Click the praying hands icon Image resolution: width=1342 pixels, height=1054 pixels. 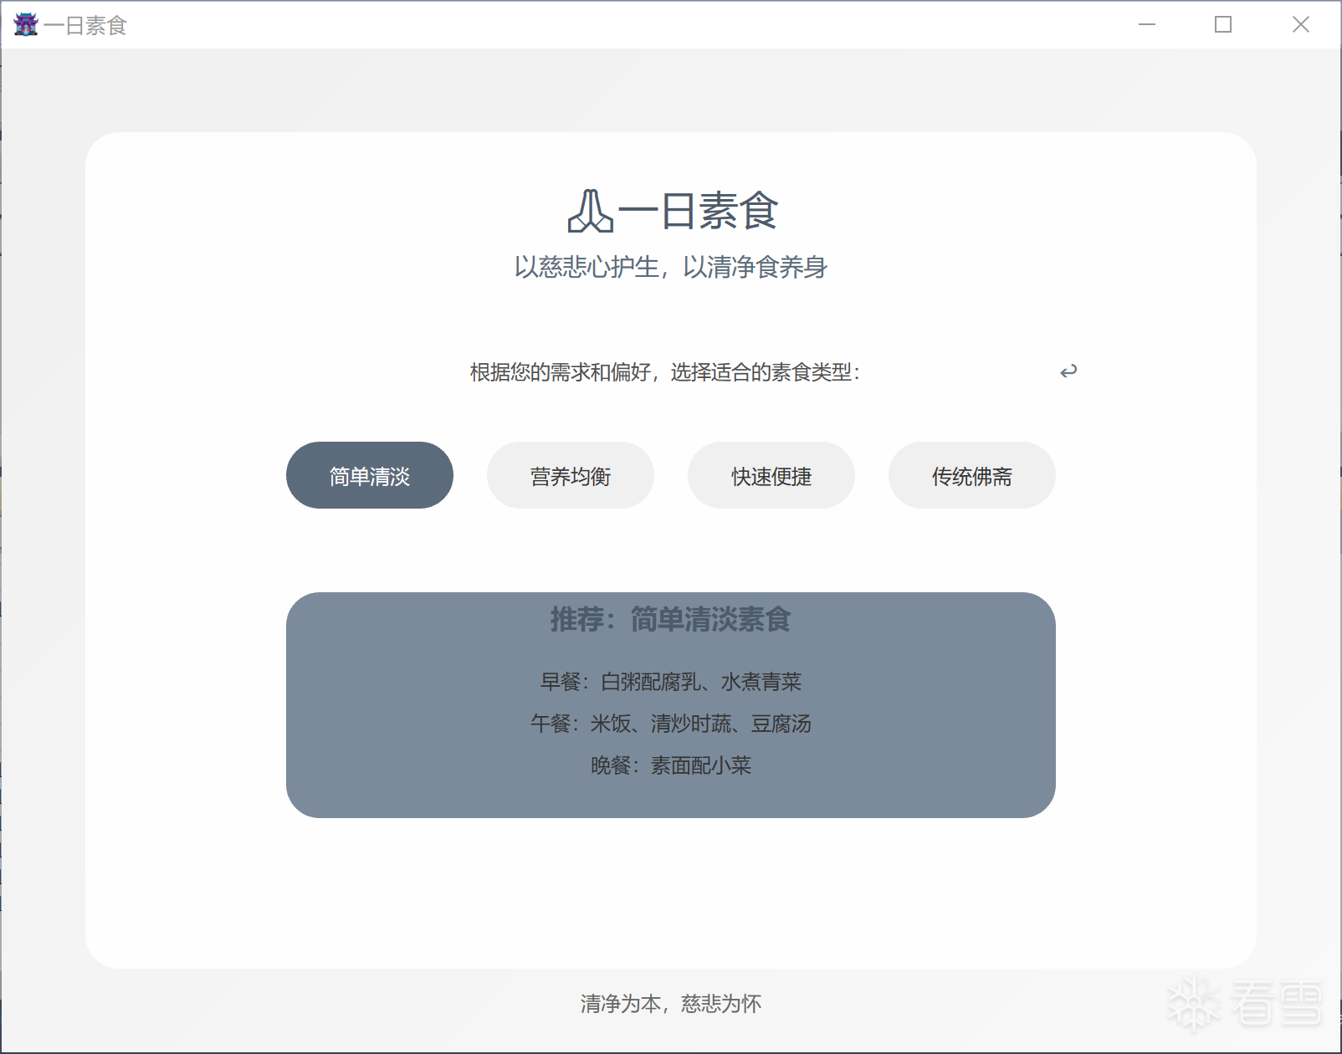tap(590, 211)
